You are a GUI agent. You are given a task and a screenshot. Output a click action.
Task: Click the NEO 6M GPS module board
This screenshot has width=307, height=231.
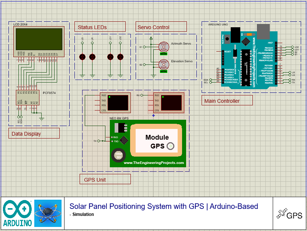(x=148, y=144)
